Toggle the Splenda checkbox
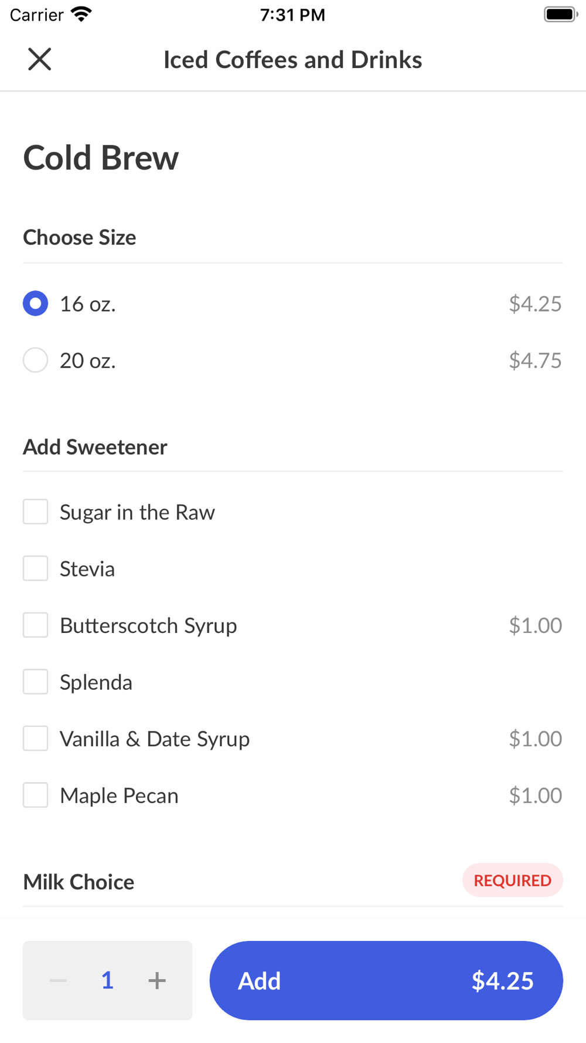The height and width of the screenshot is (1043, 586). (36, 682)
